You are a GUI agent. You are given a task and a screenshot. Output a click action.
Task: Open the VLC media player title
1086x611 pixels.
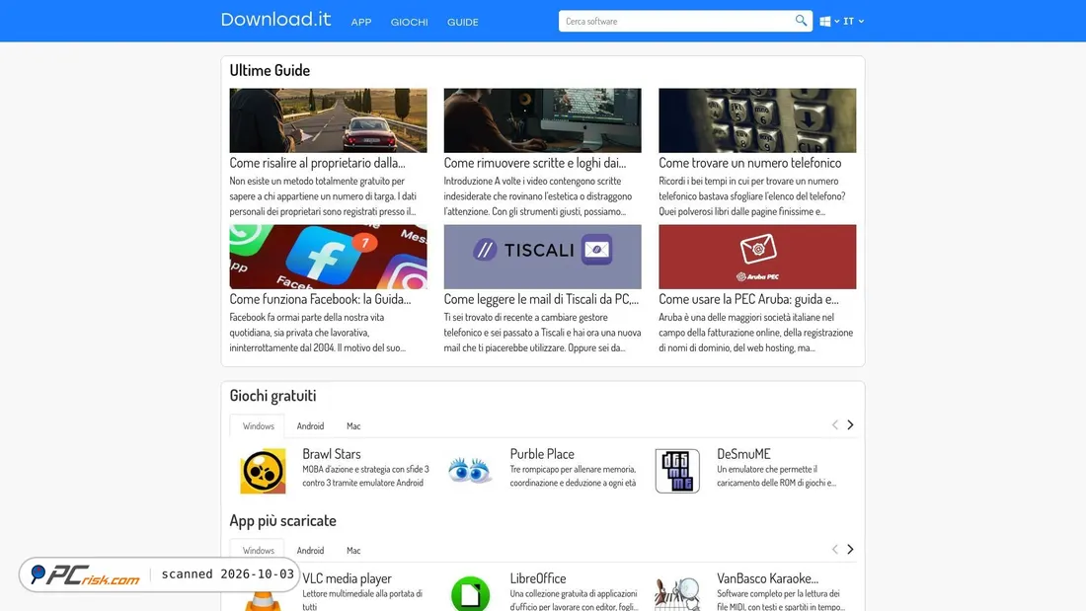click(347, 578)
